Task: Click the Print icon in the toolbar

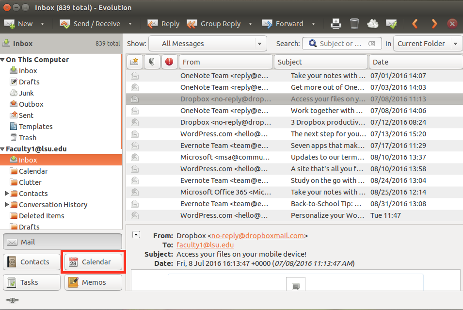Action: (x=336, y=23)
